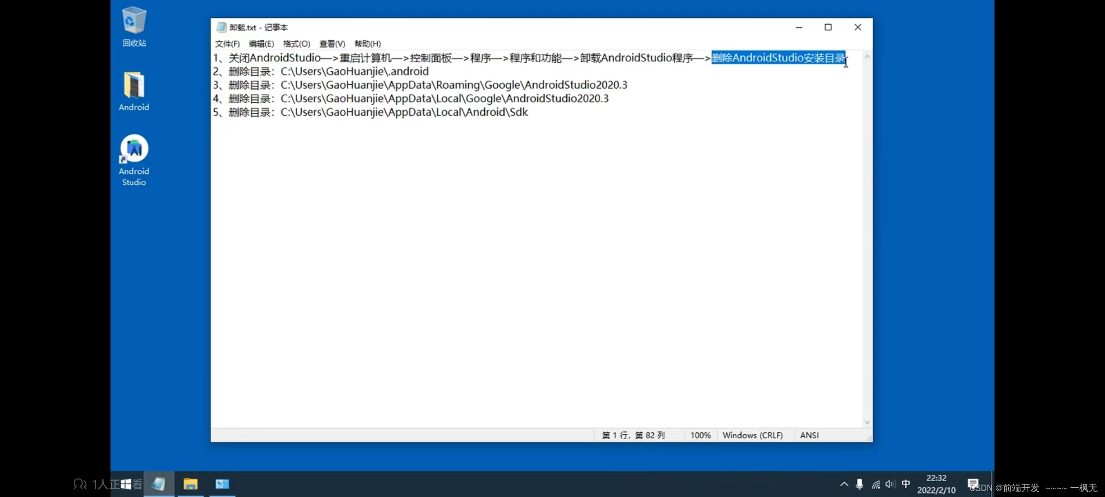Click the microphone tray icon
Screen dimensions: 1105x497
[859, 484]
